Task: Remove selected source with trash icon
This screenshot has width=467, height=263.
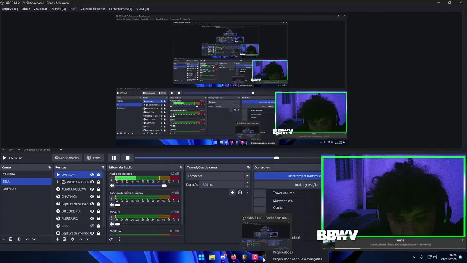Action: click(64, 239)
